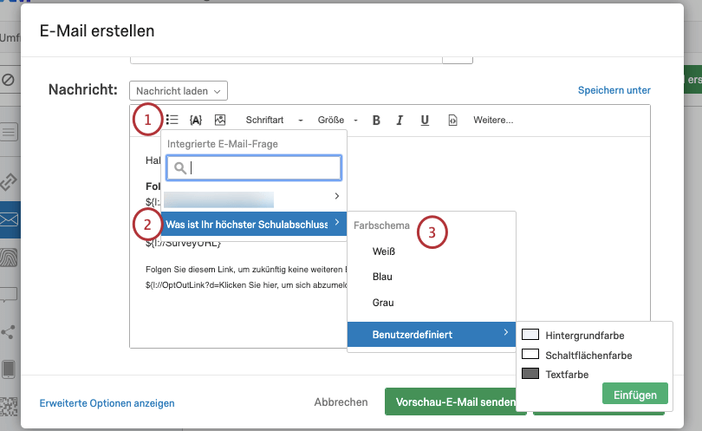Open the piped text {A} tool
The image size is (702, 431).
[x=196, y=120]
